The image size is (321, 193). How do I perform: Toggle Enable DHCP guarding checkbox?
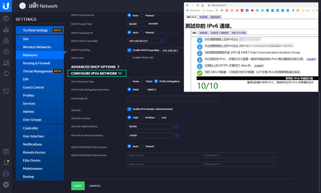pyautogui.click(x=129, y=50)
